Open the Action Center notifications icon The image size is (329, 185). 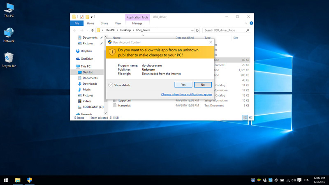pos(299,180)
